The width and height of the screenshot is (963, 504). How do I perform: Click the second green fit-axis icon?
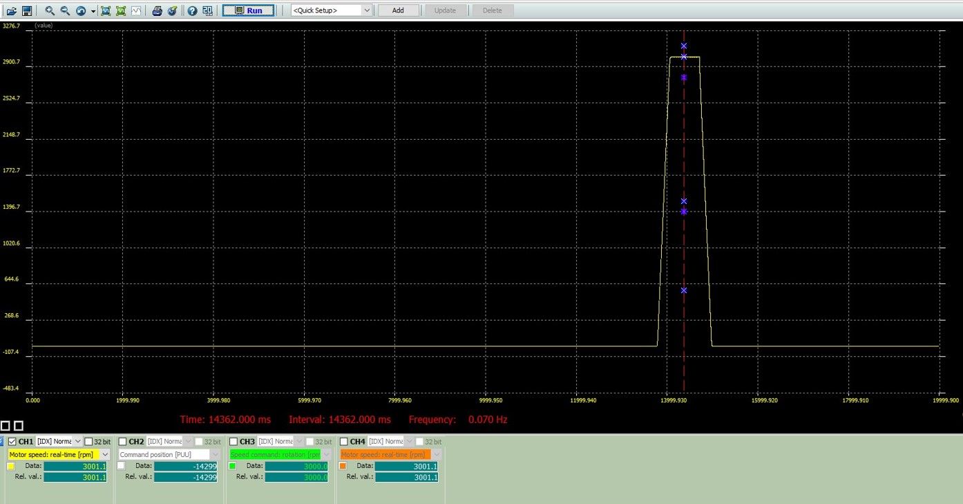121,10
